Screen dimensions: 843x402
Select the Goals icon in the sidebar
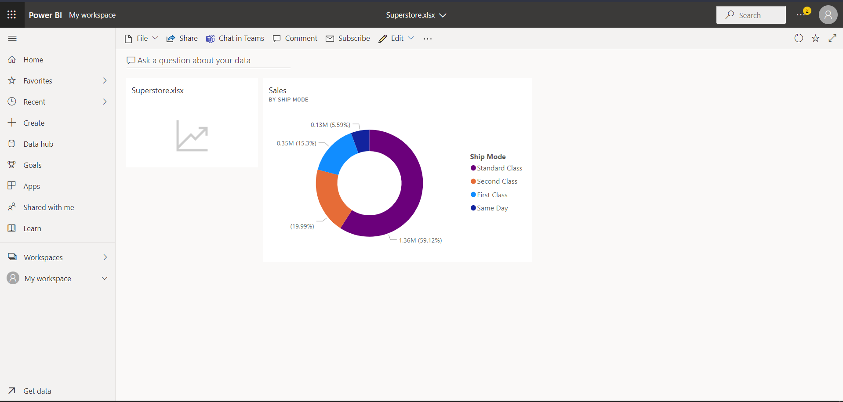coord(12,165)
